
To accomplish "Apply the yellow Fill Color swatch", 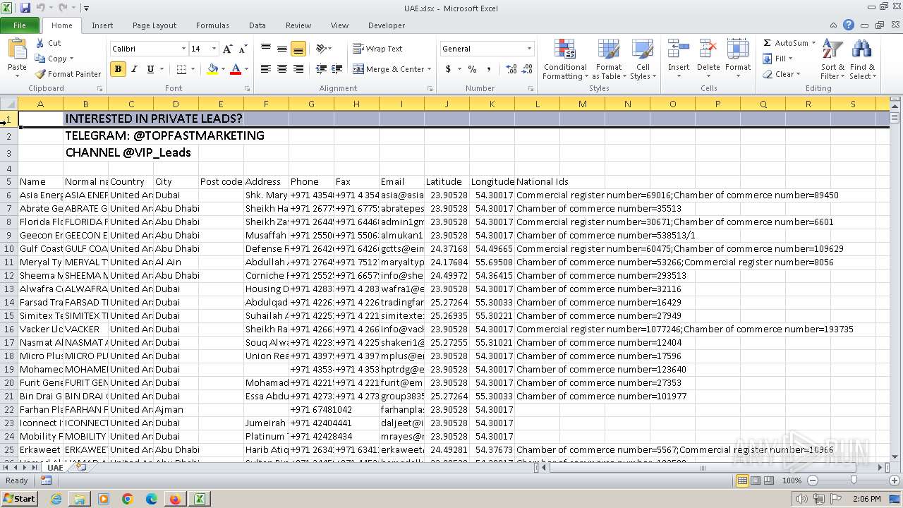I will [x=212, y=69].
